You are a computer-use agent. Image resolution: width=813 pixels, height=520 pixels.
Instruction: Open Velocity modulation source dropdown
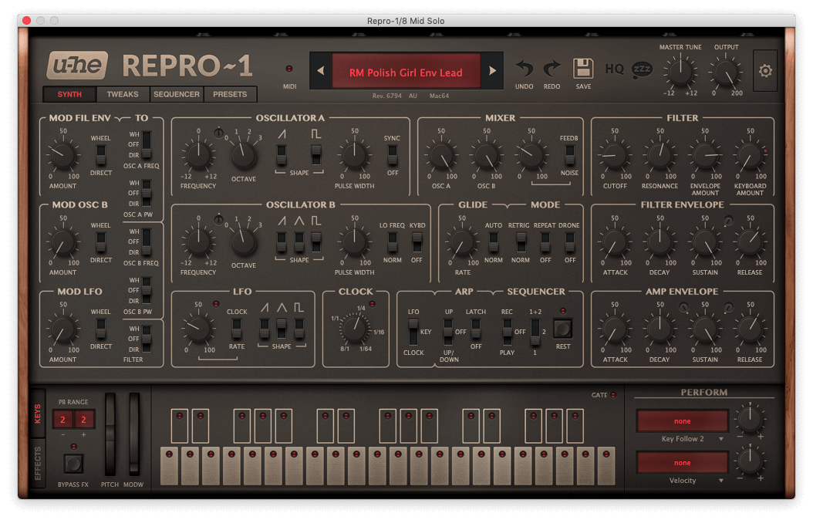point(682,480)
